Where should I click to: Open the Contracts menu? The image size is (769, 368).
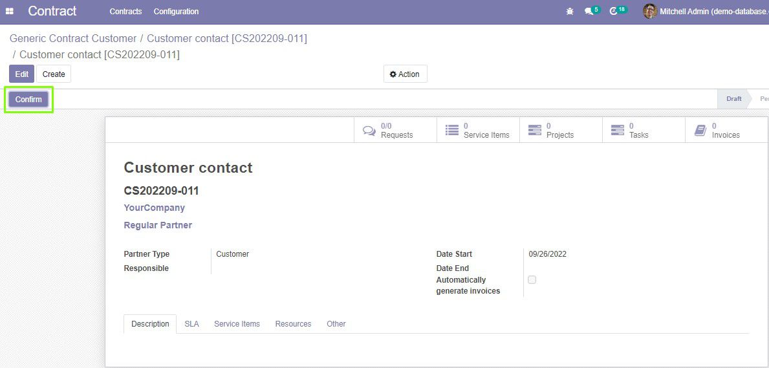coord(125,11)
